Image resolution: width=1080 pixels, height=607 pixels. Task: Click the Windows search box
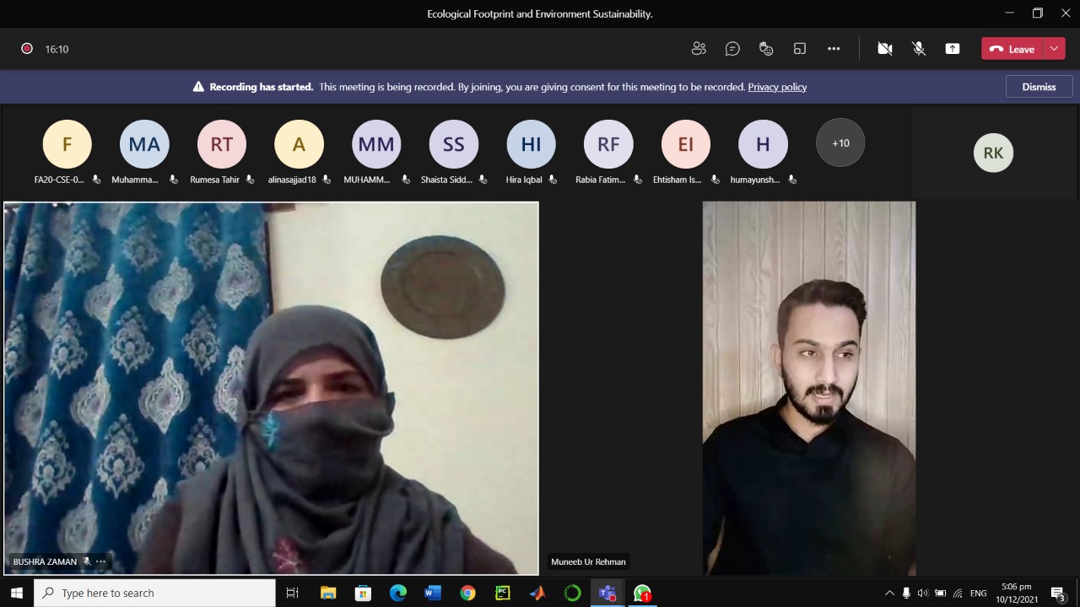(154, 594)
